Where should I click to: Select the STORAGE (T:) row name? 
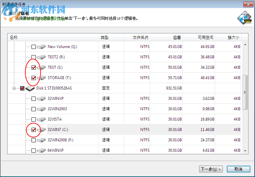tap(59, 78)
